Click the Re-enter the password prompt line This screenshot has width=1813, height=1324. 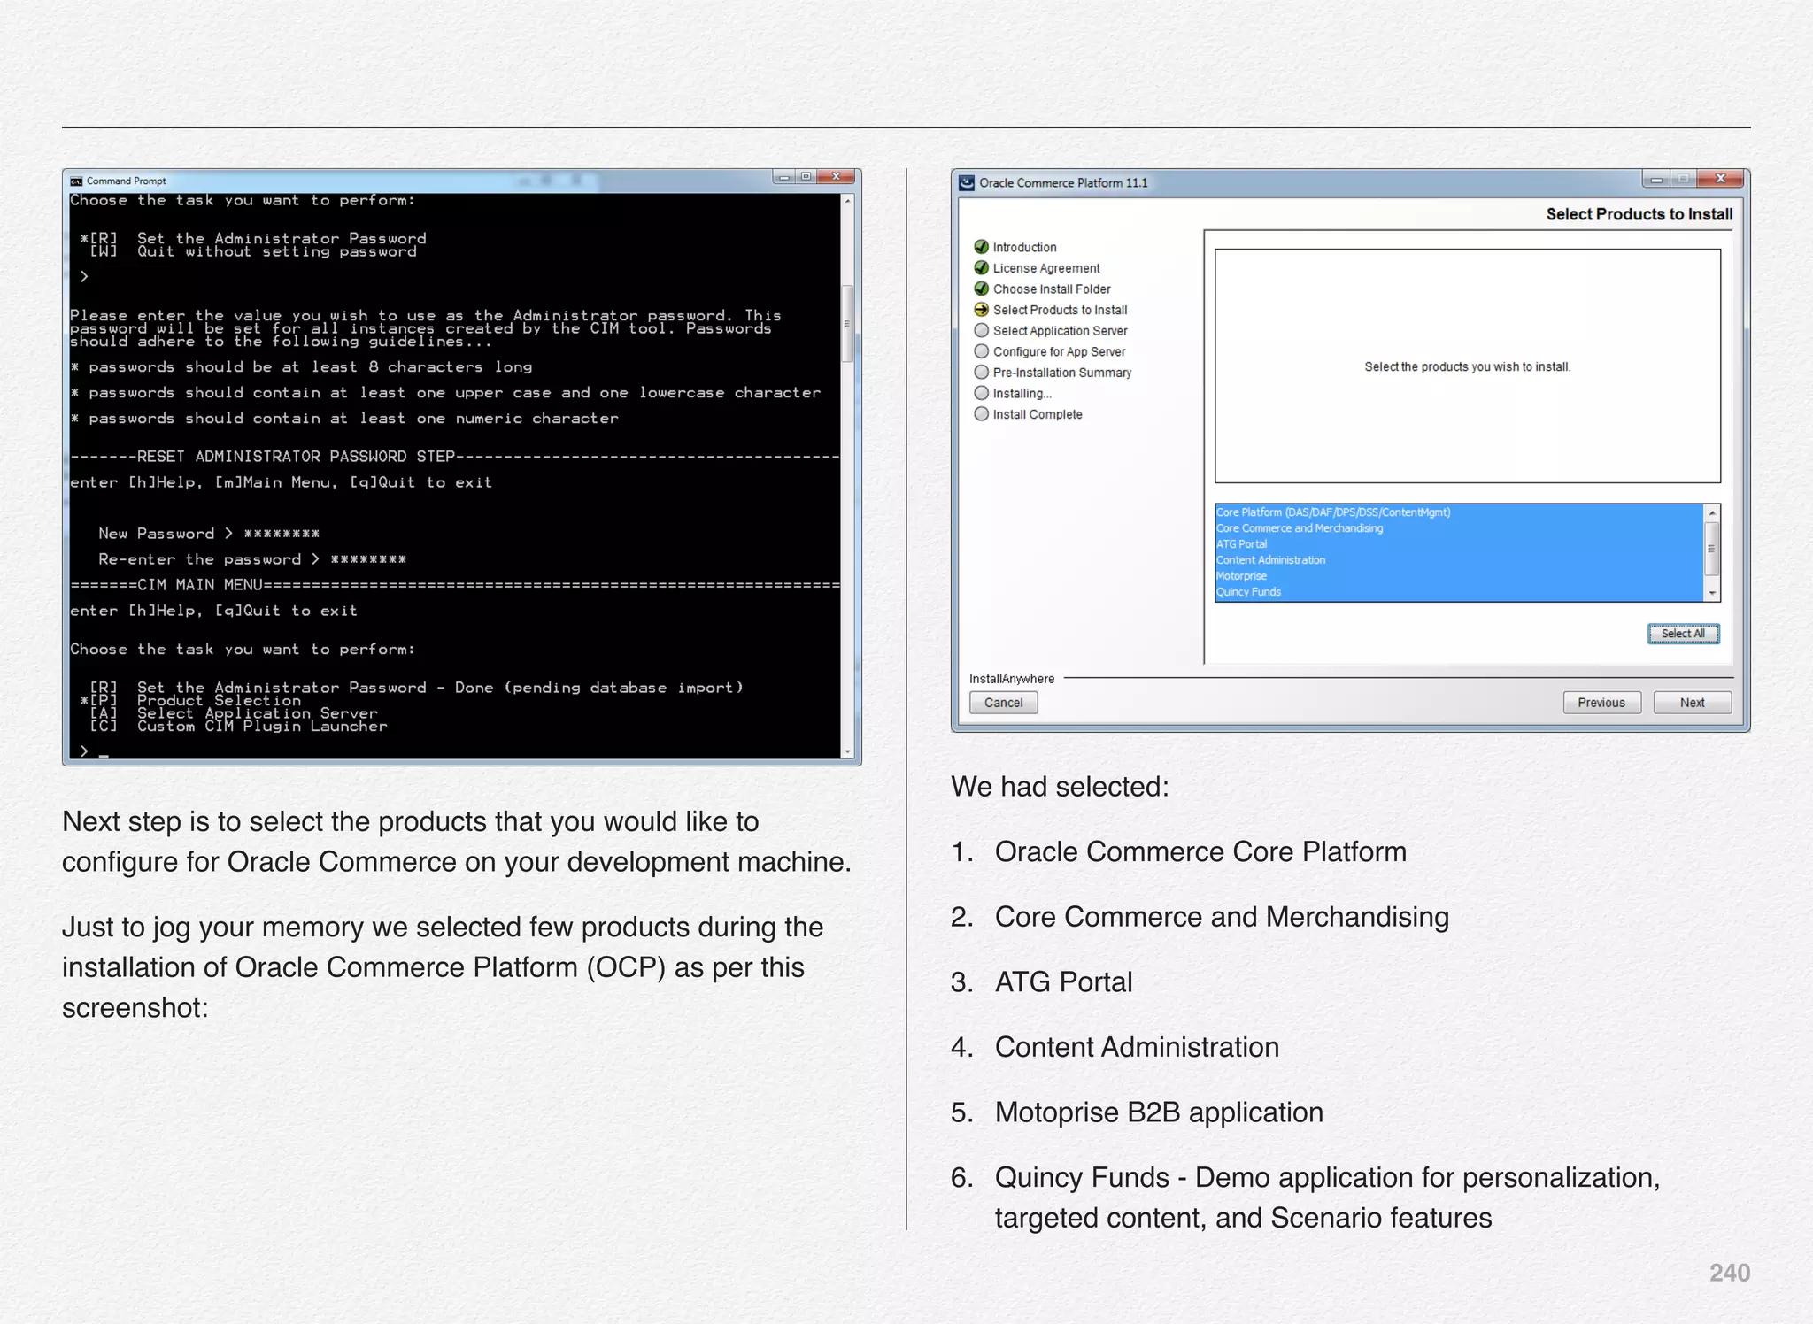[x=252, y=559]
